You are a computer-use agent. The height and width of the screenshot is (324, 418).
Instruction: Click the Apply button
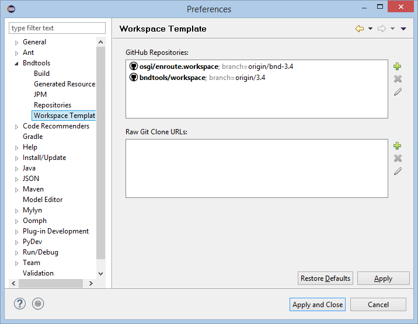tap(383, 278)
